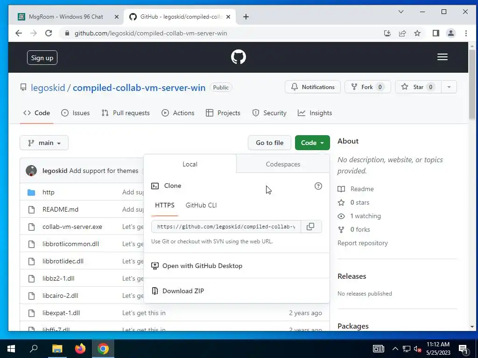Open the Actions tab
478x358 pixels.
[x=178, y=113]
